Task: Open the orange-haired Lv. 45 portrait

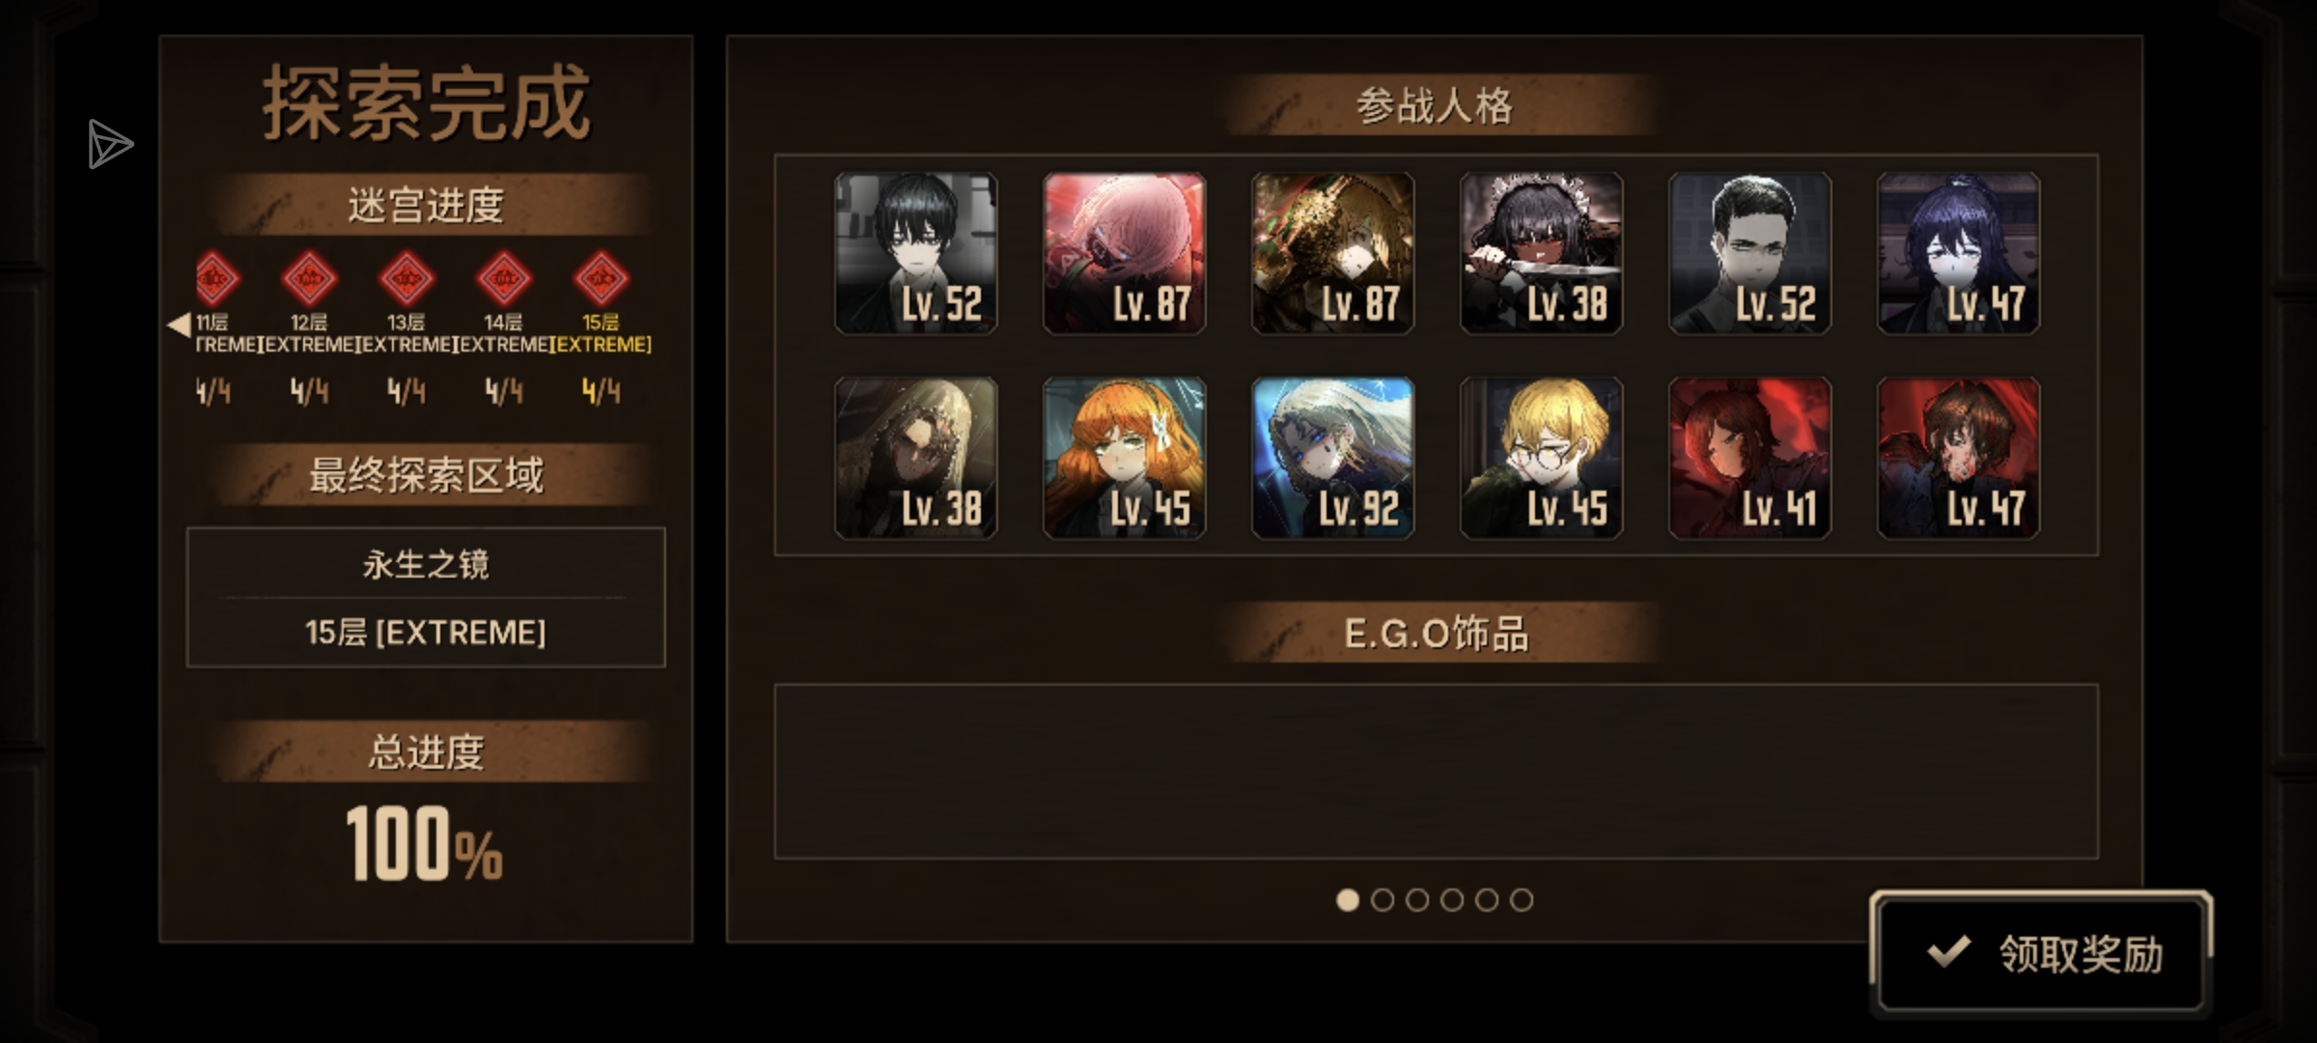Action: [1125, 458]
